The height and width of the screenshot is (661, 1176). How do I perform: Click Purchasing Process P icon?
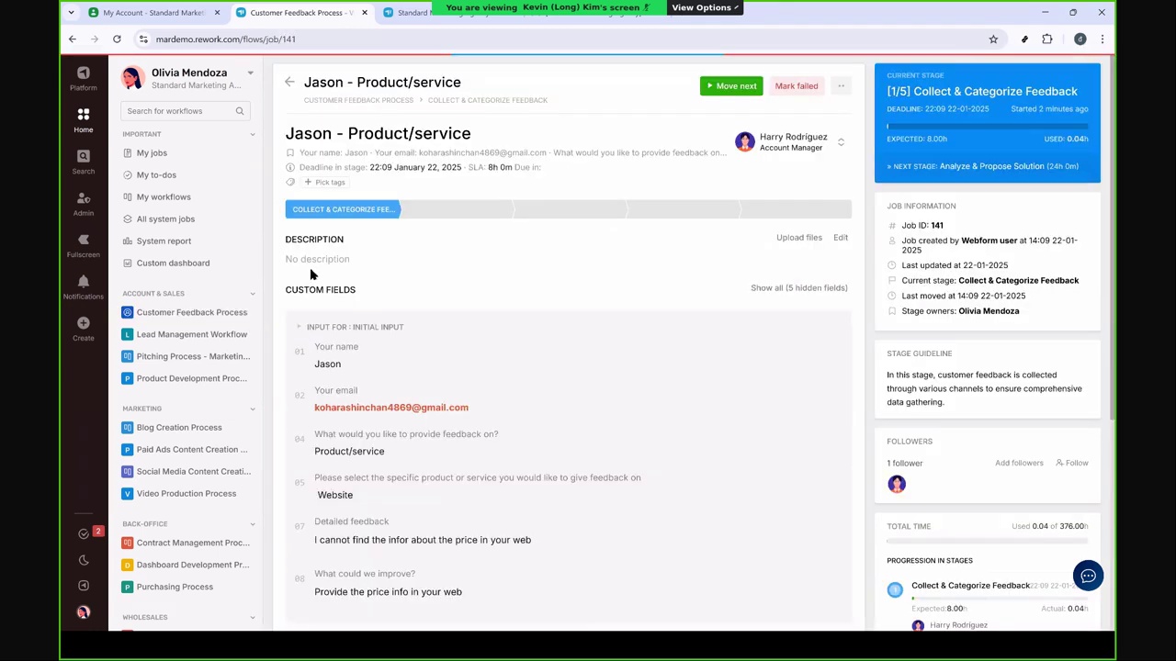[128, 587]
